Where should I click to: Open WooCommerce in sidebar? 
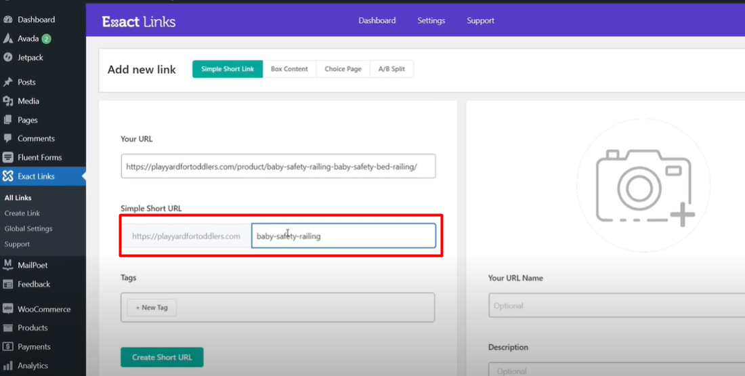[x=44, y=309]
